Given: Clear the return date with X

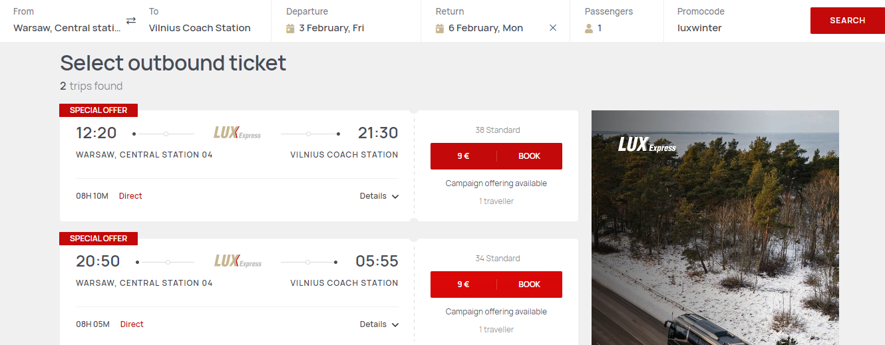Looking at the screenshot, I should point(553,28).
